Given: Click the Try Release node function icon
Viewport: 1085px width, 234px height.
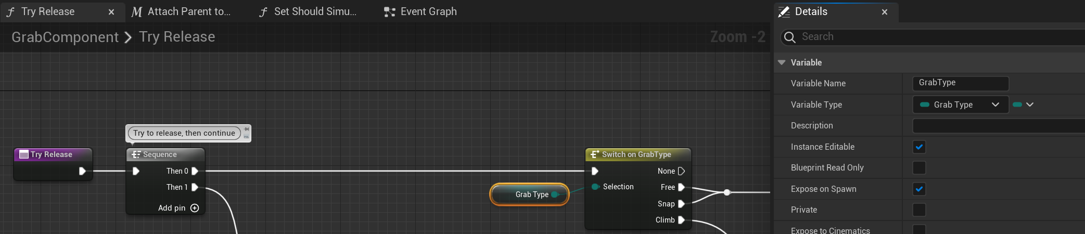Looking at the screenshot, I should pyautogui.click(x=23, y=154).
